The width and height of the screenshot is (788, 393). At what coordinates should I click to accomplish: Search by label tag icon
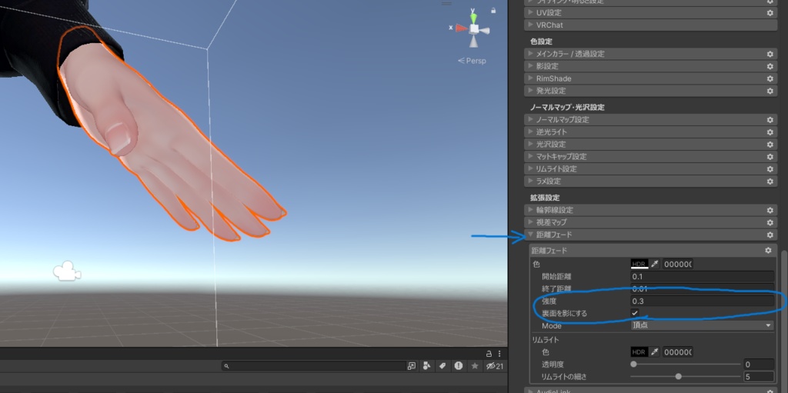click(442, 366)
